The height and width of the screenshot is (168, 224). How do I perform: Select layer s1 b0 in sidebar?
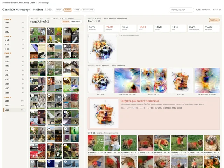(x=14, y=40)
